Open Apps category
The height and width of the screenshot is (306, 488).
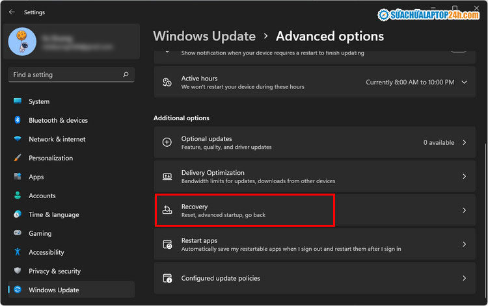pos(72,177)
